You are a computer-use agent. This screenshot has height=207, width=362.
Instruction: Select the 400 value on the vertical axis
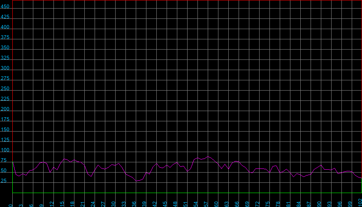[5, 27]
